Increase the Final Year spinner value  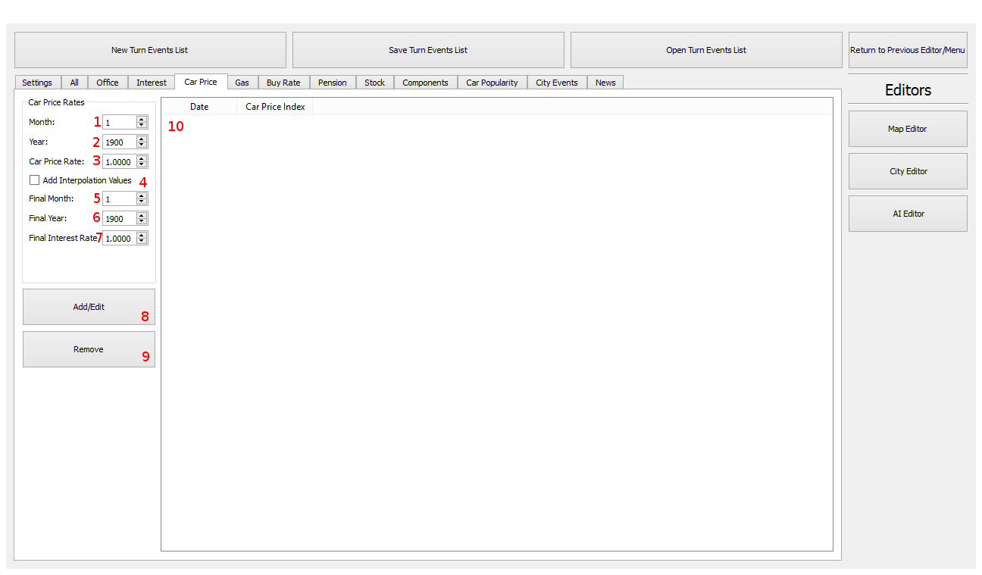coord(141,215)
